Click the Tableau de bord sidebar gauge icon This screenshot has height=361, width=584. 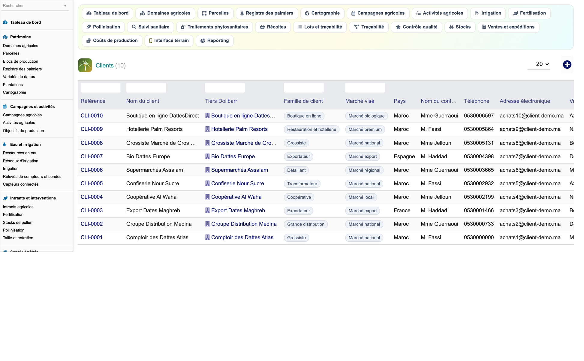[5, 22]
